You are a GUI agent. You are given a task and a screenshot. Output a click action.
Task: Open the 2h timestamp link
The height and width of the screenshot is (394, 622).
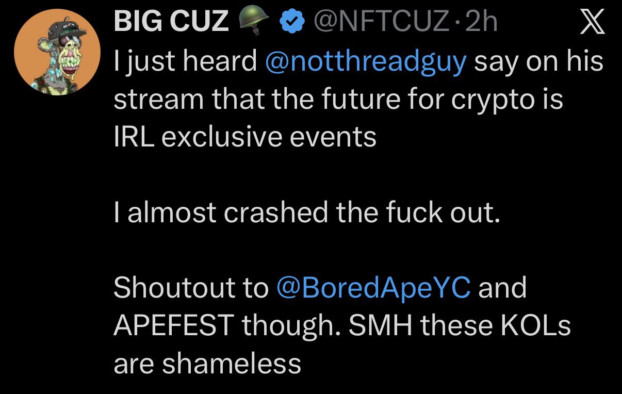[x=481, y=22]
